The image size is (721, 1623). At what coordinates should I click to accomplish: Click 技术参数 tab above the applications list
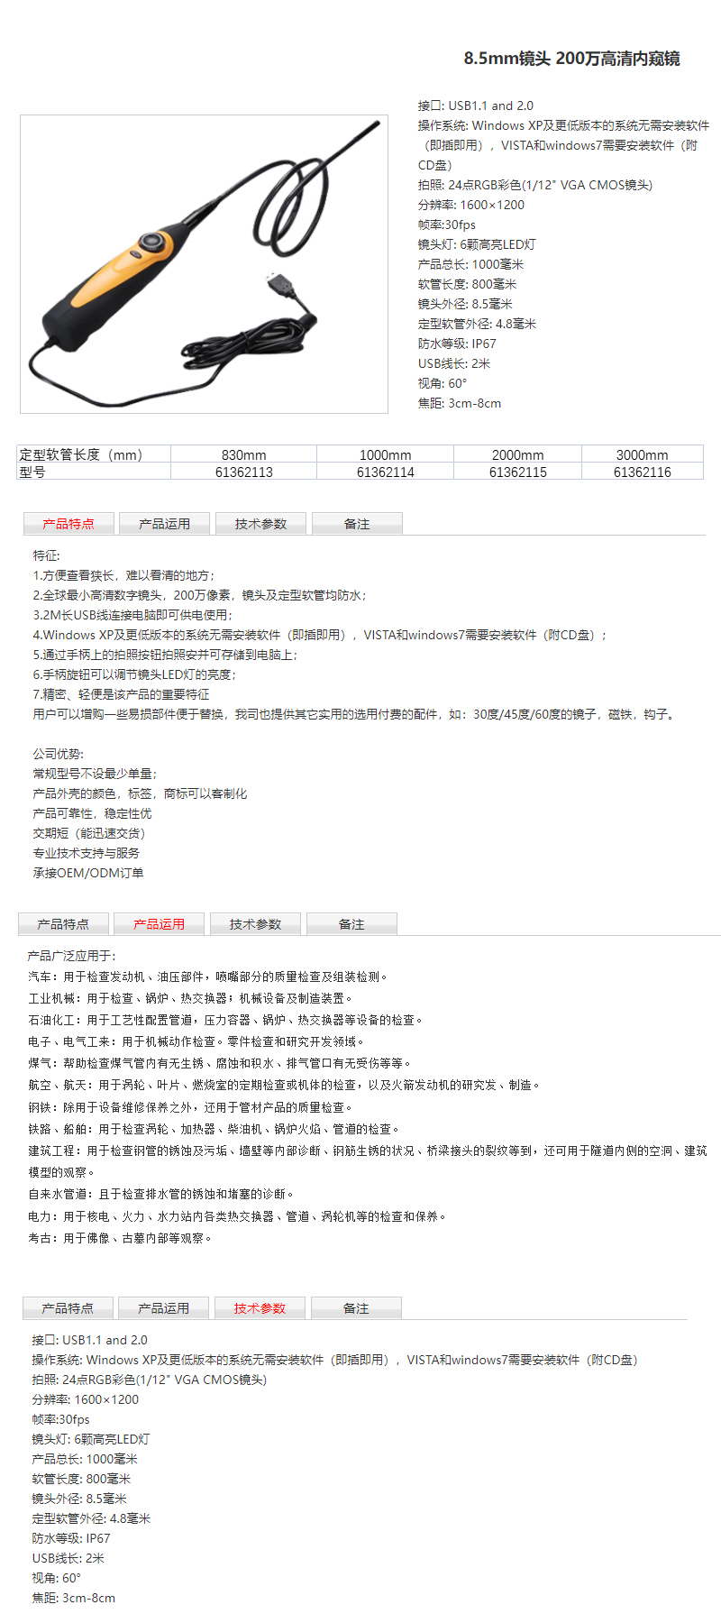pyautogui.click(x=255, y=924)
